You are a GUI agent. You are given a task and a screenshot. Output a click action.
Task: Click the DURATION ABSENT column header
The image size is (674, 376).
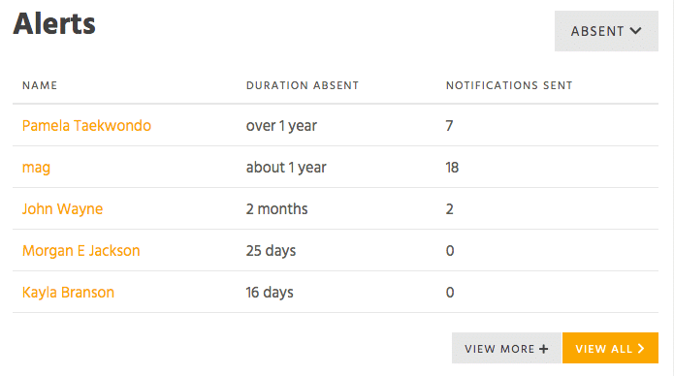(x=303, y=85)
